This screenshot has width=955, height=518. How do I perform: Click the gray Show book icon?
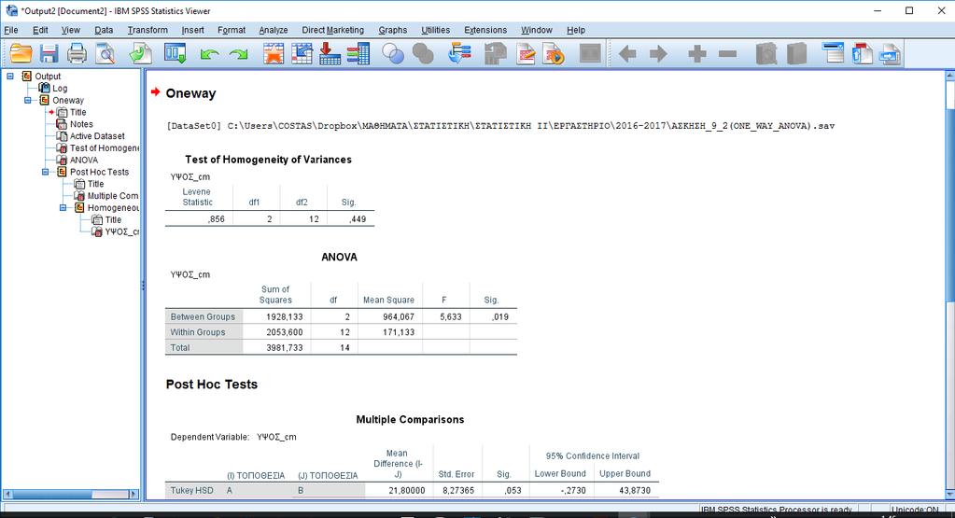(766, 54)
